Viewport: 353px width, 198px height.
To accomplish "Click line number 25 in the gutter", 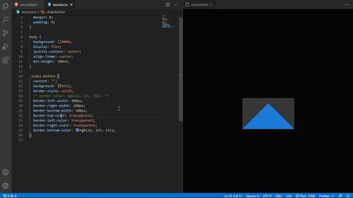I will click(20, 130).
